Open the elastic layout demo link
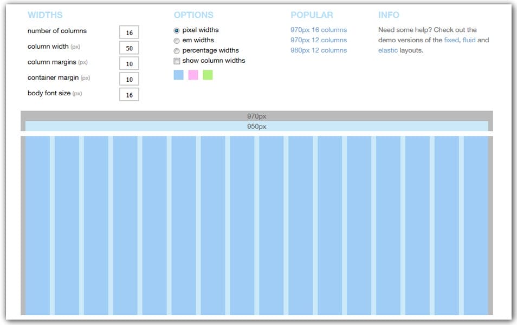The height and width of the screenshot is (325, 517). 388,50
